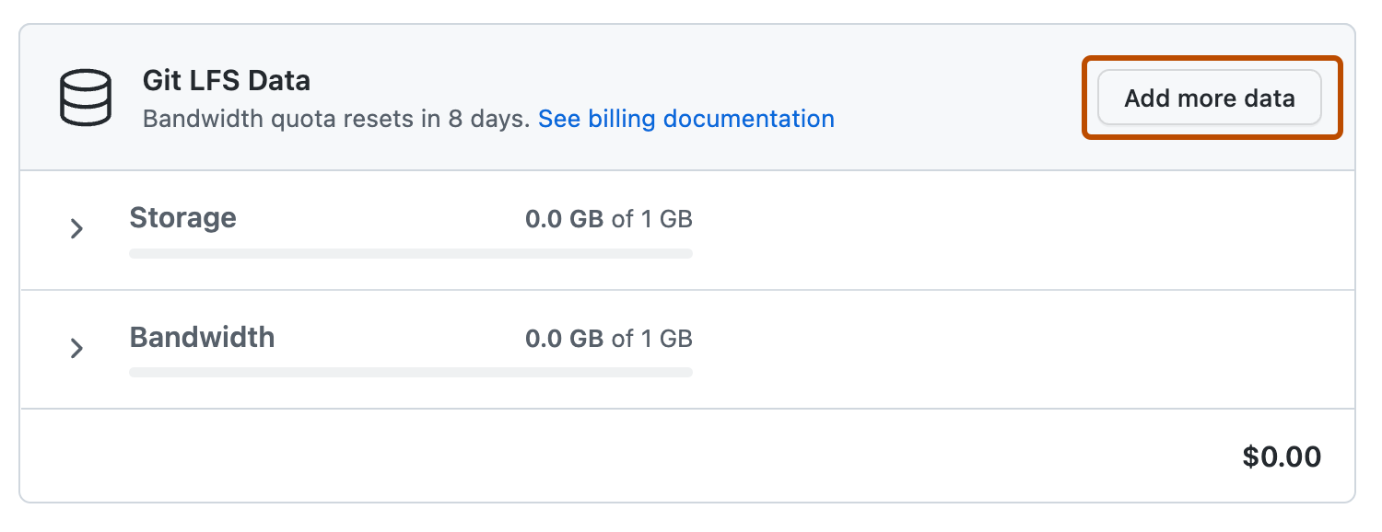Click the Bandwidth usage progress bar
Image resolution: width=1382 pixels, height=532 pixels.
click(x=410, y=373)
